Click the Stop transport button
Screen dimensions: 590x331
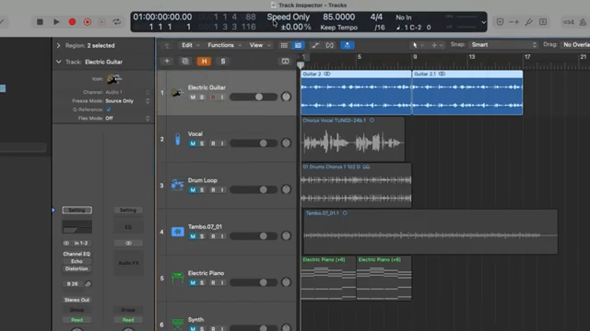pyautogui.click(x=40, y=22)
